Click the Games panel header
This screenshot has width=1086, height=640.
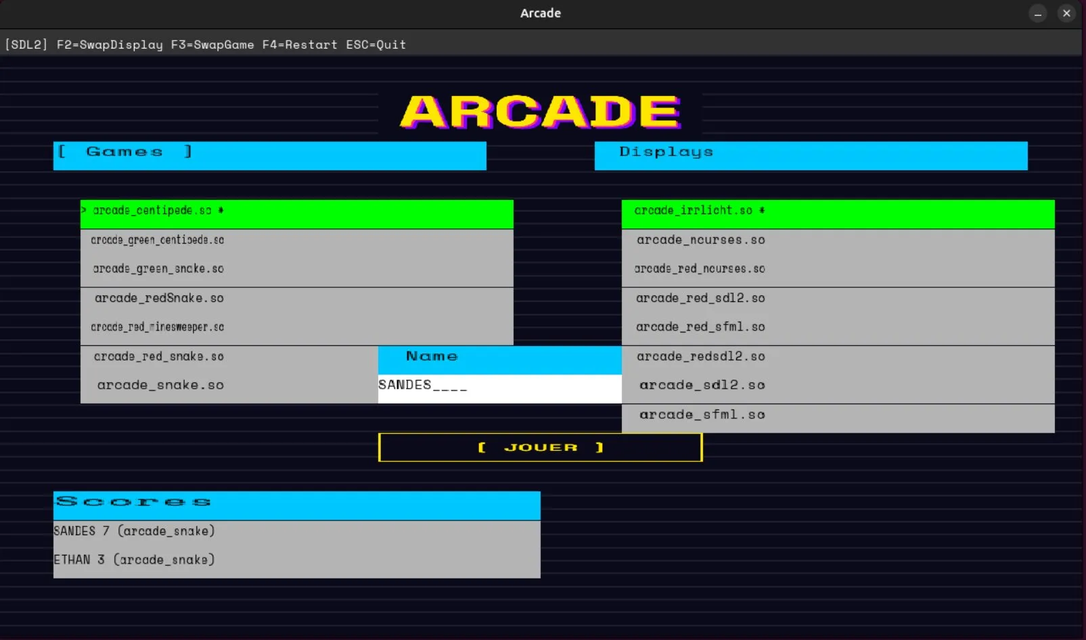click(269, 155)
